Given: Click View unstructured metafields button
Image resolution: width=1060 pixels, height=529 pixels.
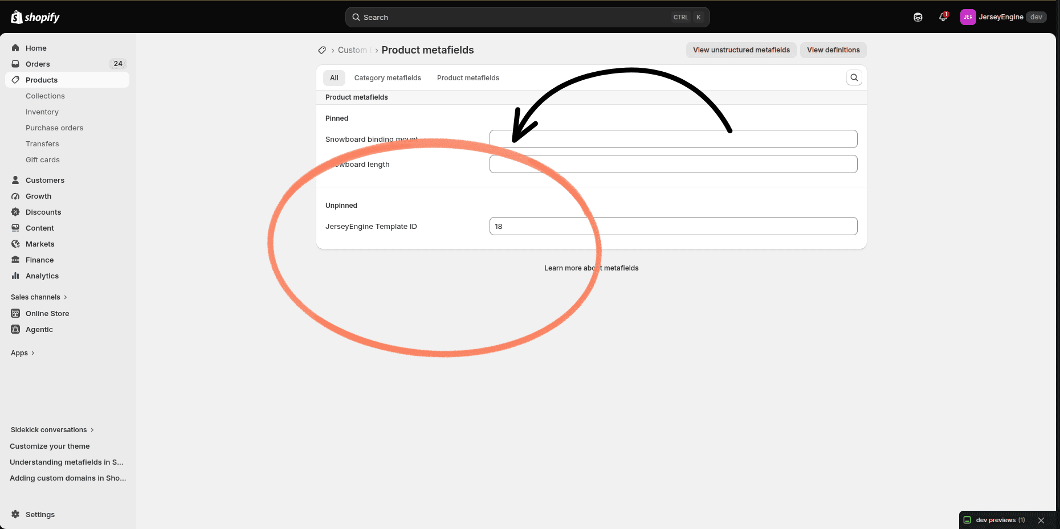Looking at the screenshot, I should (741, 50).
